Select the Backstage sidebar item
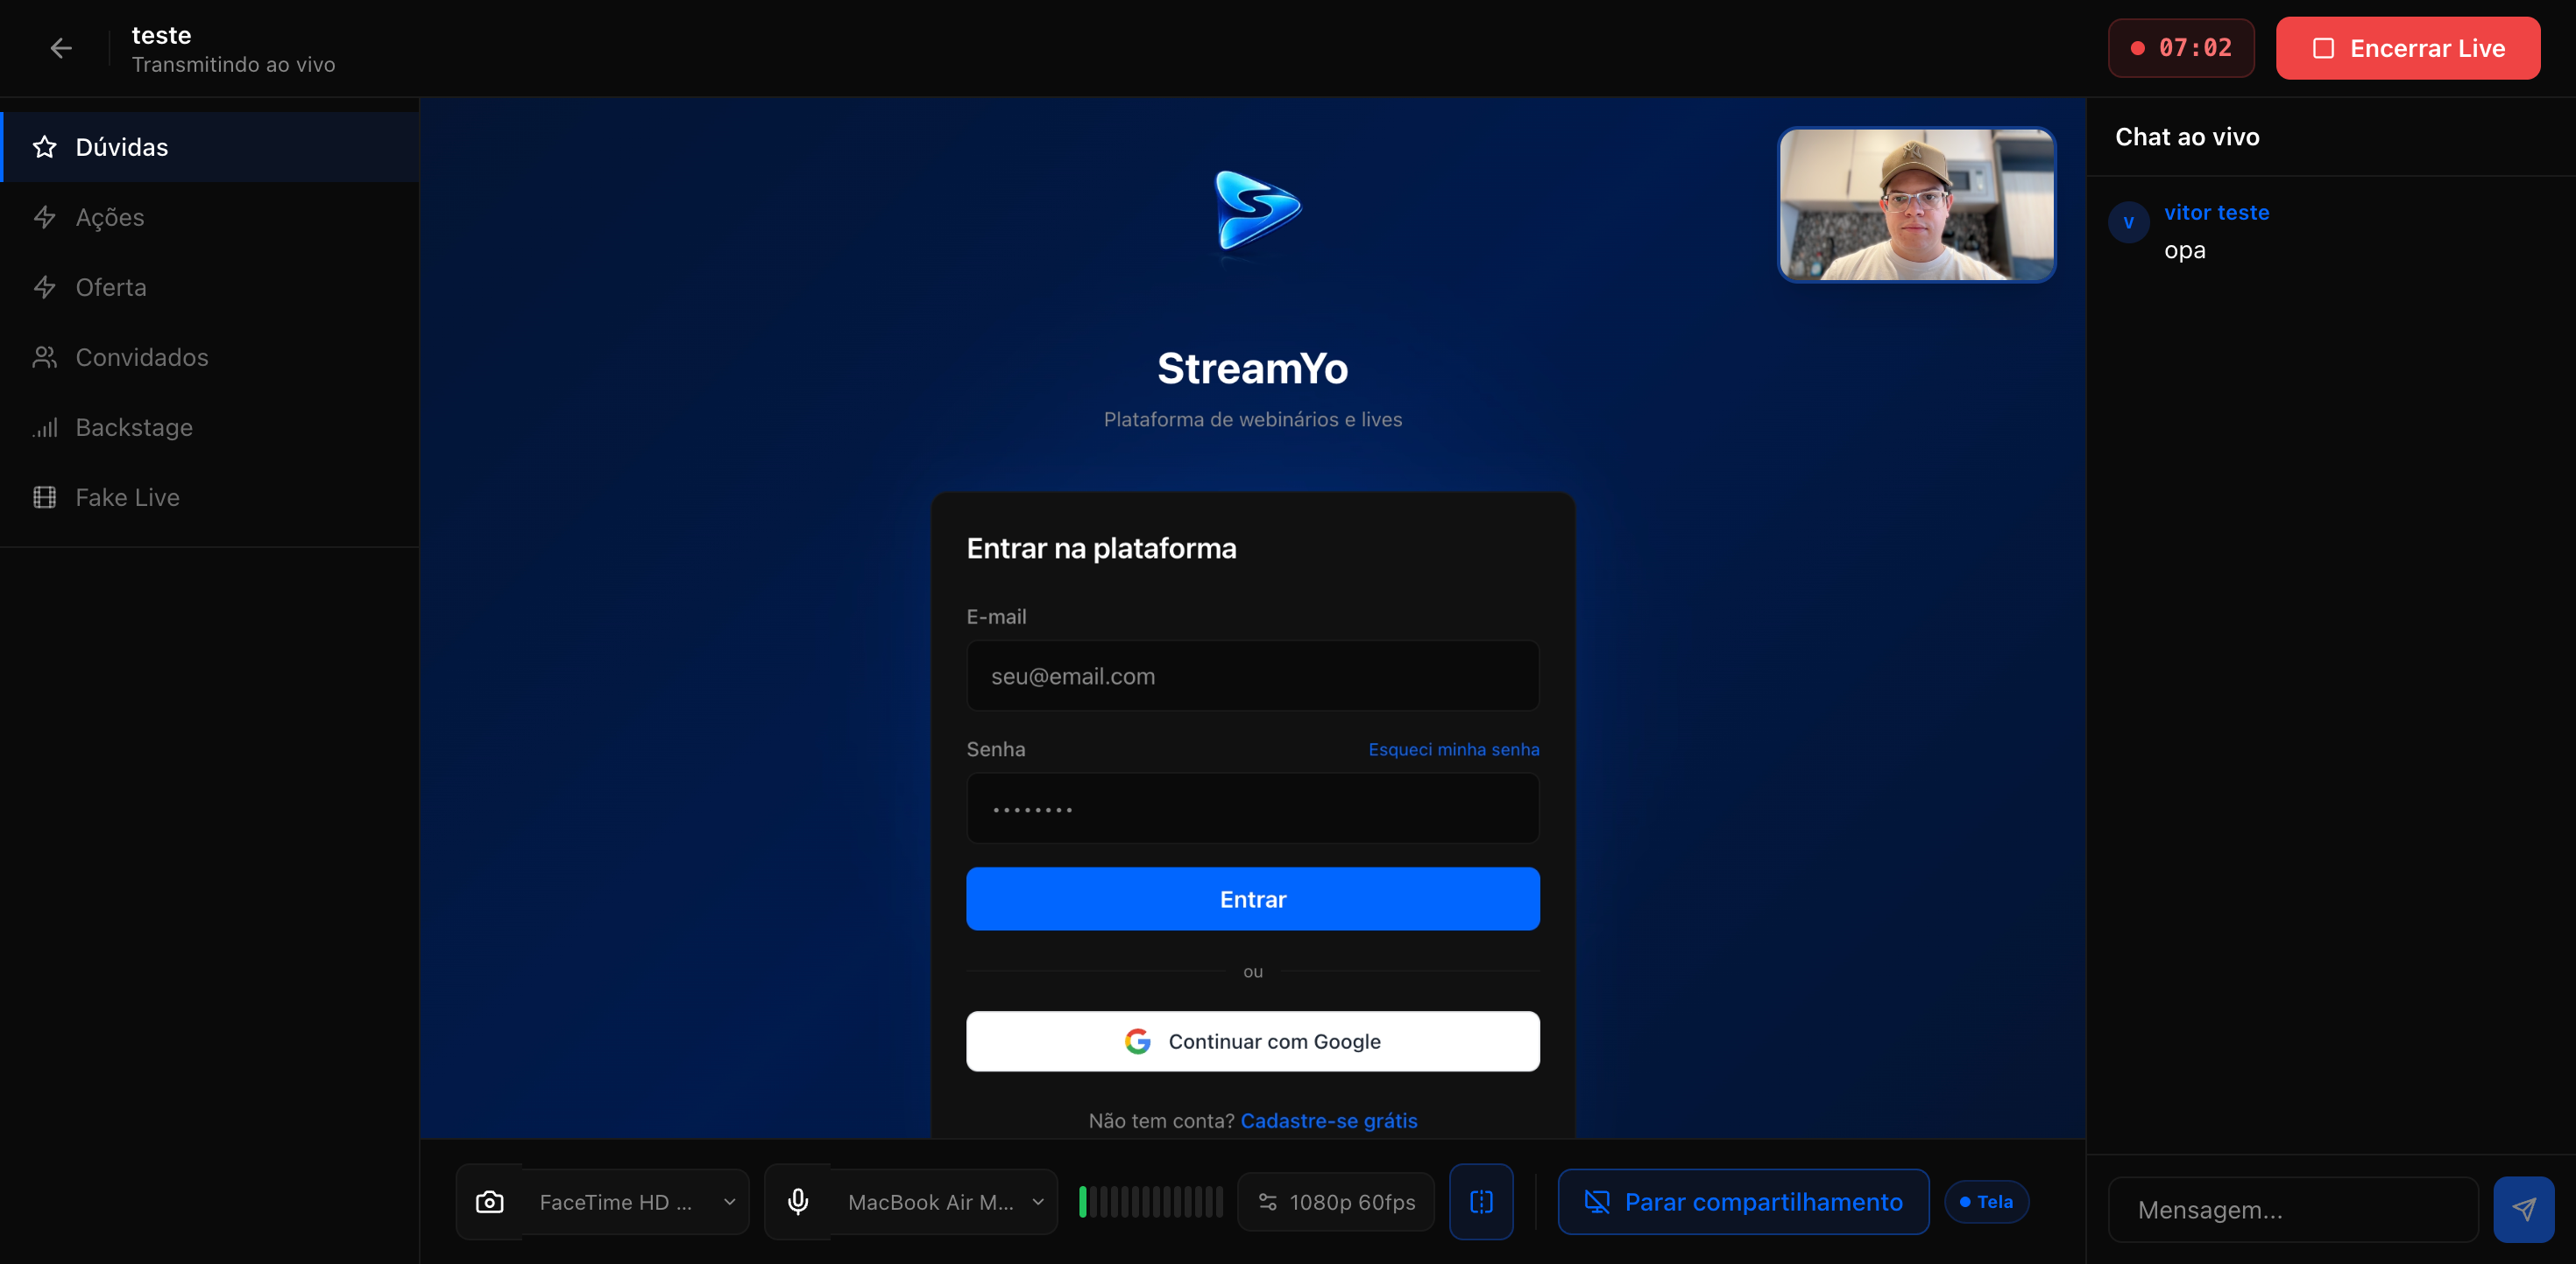Viewport: 2576px width, 1264px height. 134,426
